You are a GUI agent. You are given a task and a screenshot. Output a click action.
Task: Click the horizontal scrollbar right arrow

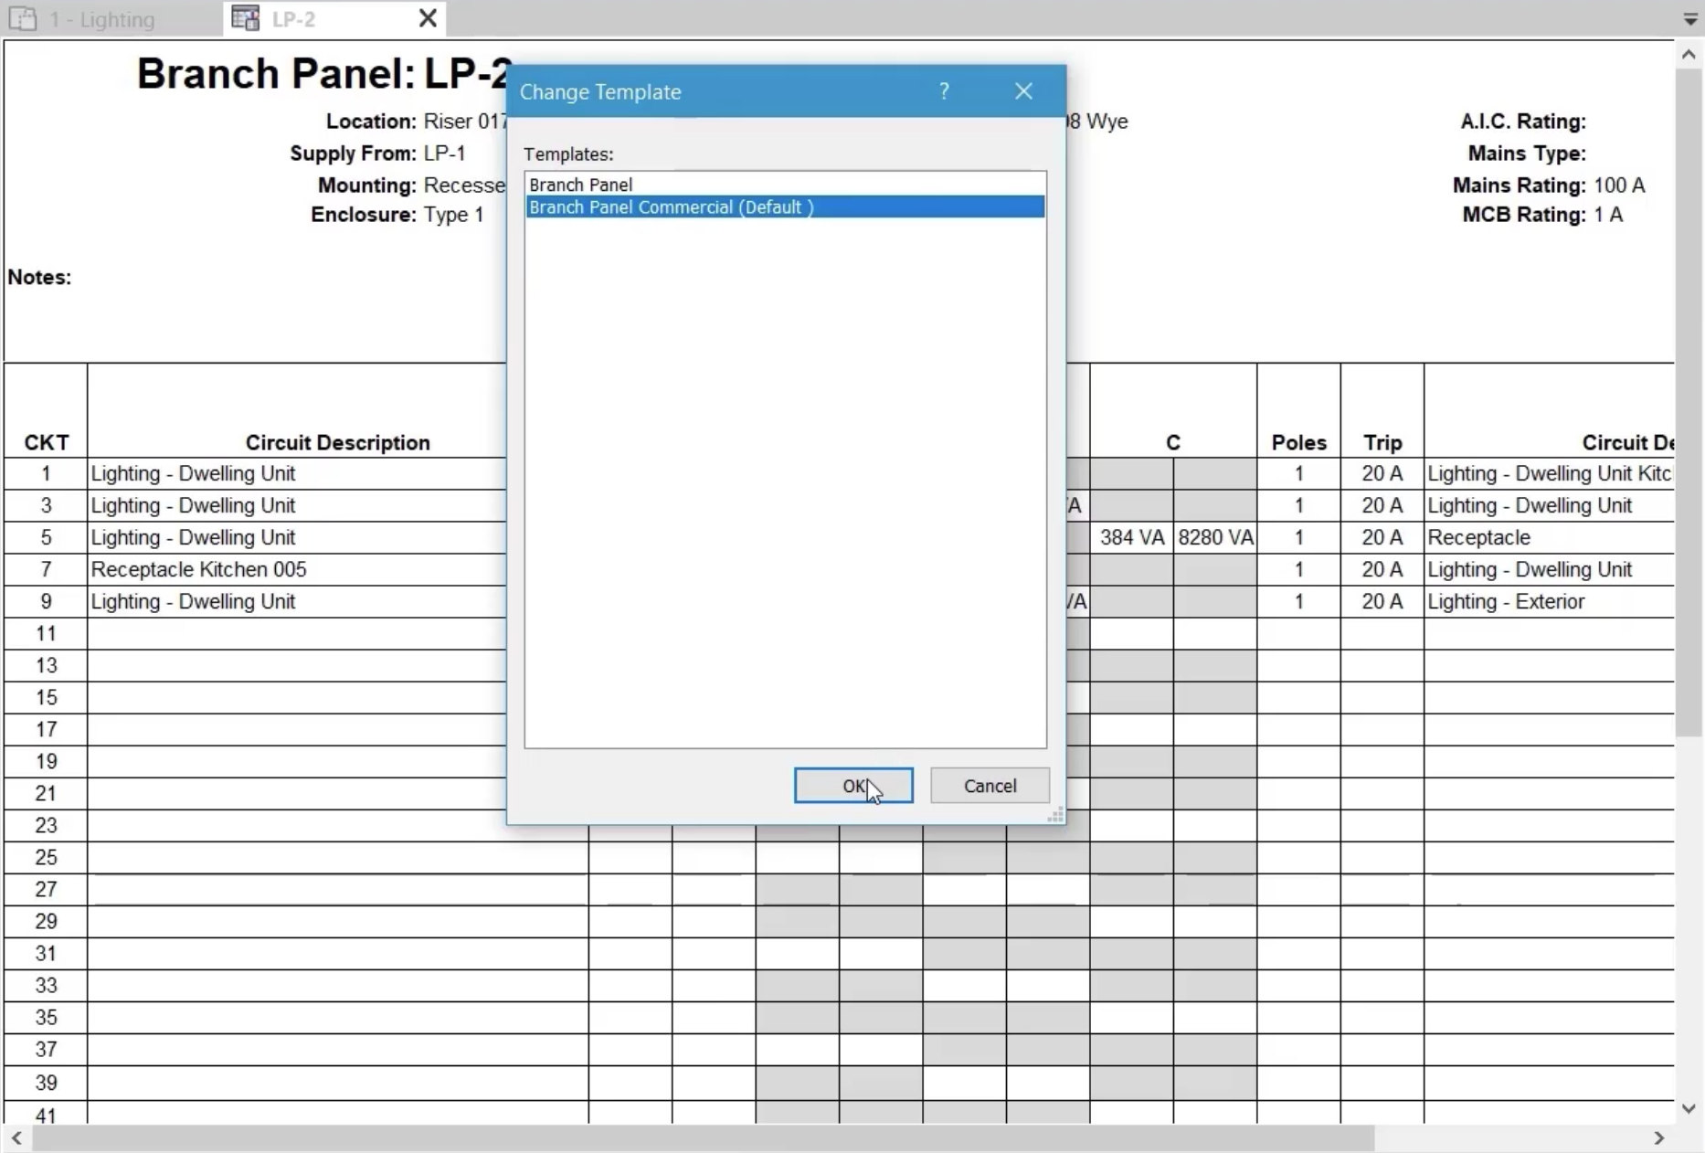point(1659,1138)
